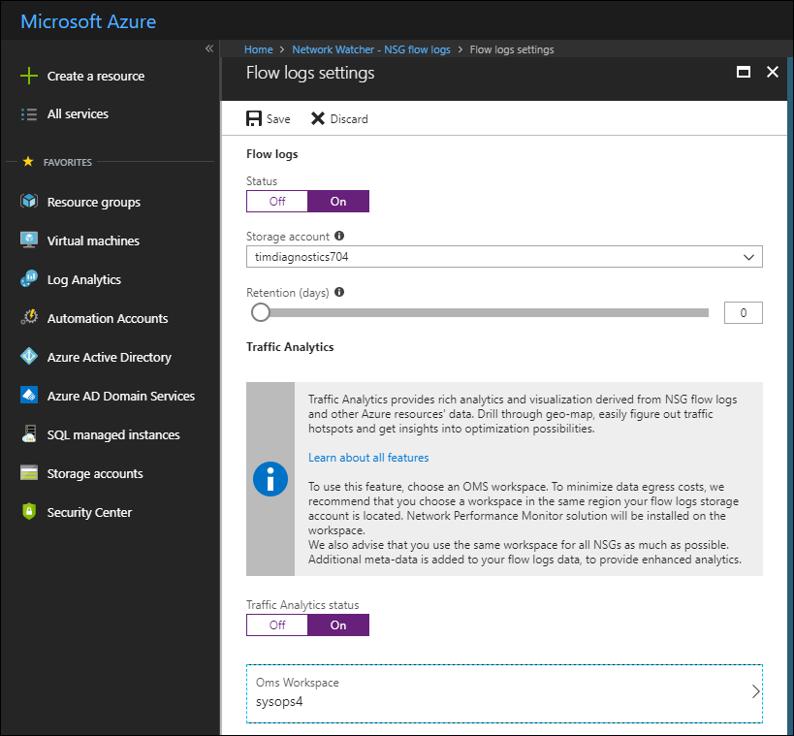
Task: Click the Automation Accounts gear icon
Action: (x=29, y=318)
